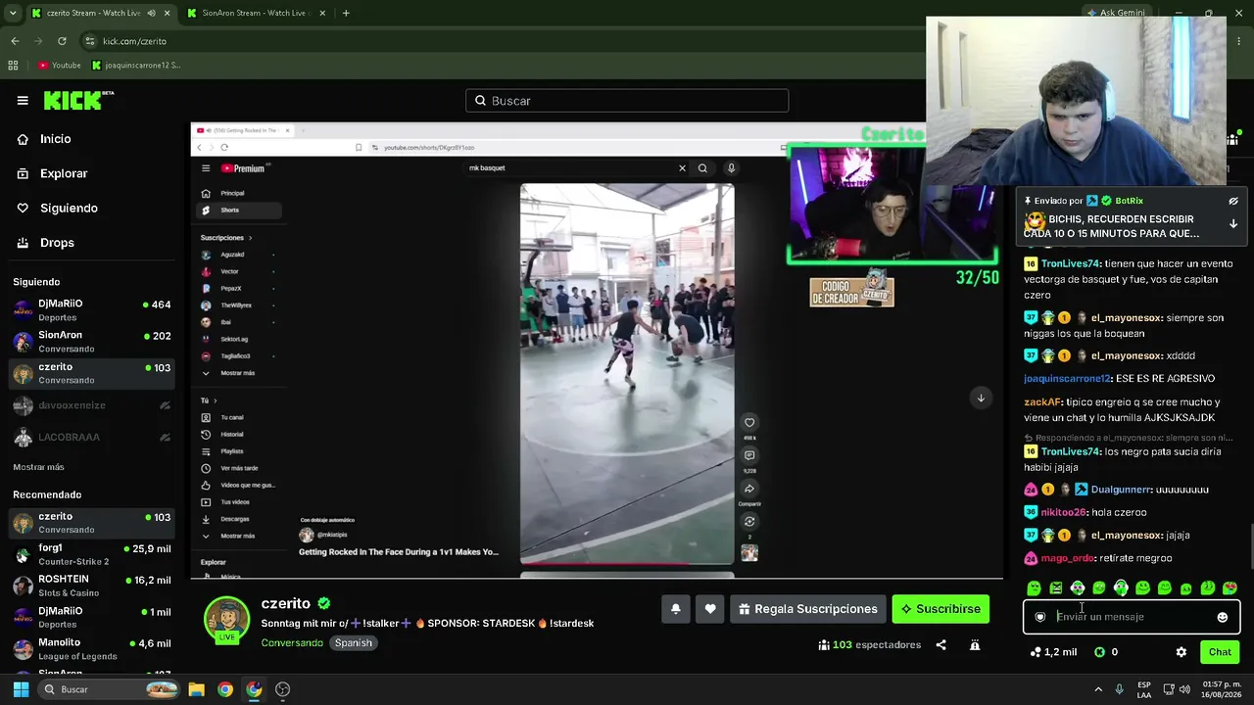1254x705 pixels.
Task: Click the Regala Suscripciones button
Action: (x=808, y=609)
